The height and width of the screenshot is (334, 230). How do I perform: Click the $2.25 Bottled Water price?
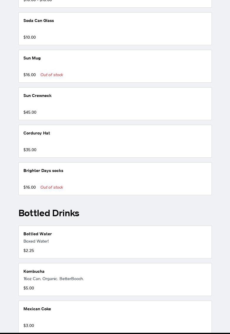[29, 251]
